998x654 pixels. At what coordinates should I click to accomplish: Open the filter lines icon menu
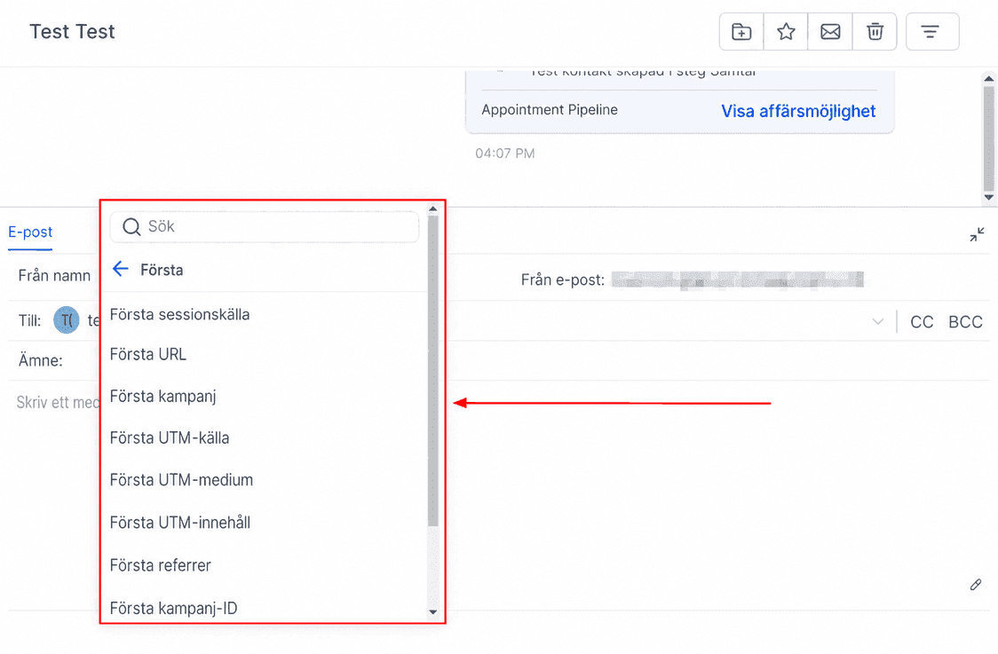pyautogui.click(x=931, y=31)
